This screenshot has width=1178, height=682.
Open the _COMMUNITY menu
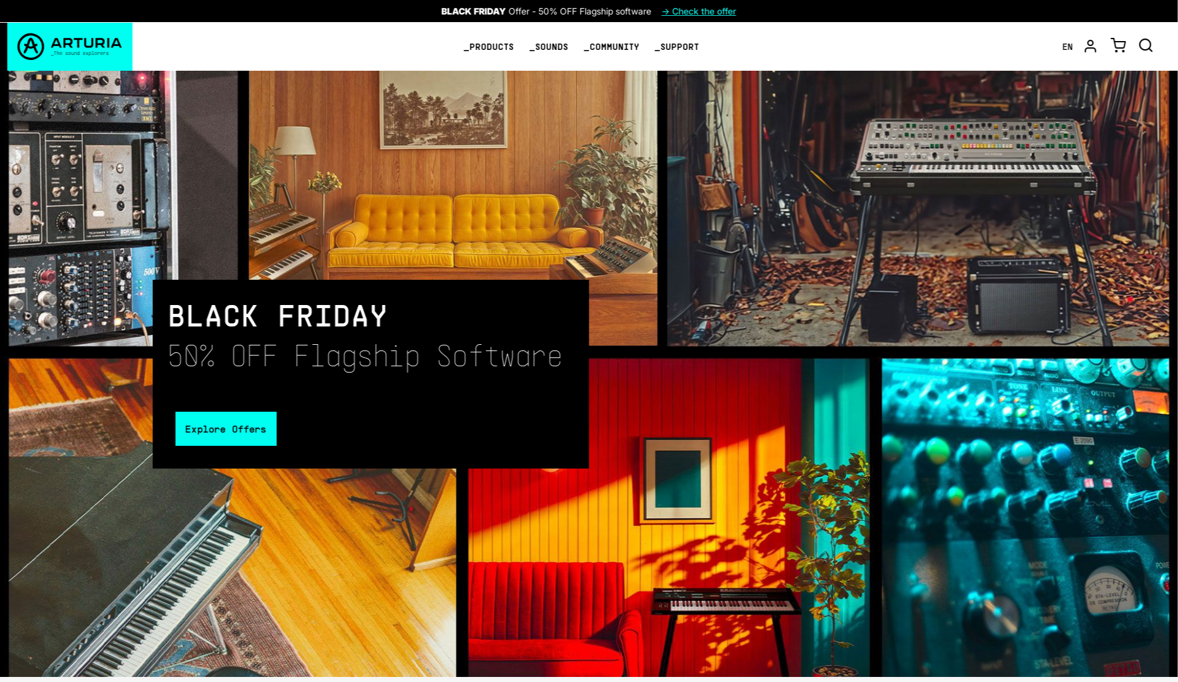[x=611, y=47]
